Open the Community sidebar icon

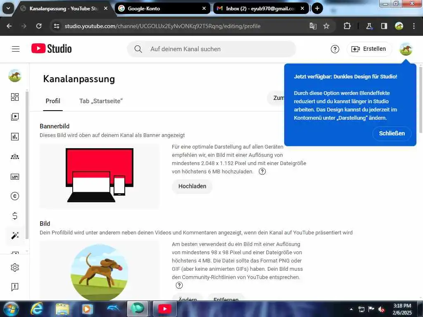click(15, 156)
